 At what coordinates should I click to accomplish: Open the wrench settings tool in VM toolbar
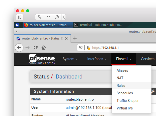(x=40, y=17)
